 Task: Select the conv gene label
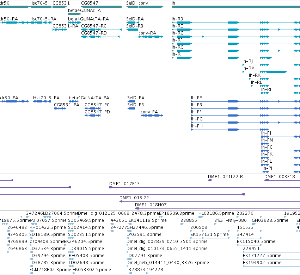pyautogui.click(x=143, y=3)
